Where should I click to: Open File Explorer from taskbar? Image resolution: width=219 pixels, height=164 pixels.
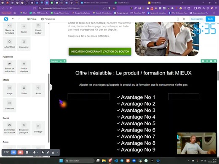[104, 161]
